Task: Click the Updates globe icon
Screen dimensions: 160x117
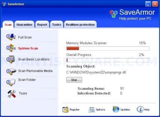Action: tap(116, 109)
